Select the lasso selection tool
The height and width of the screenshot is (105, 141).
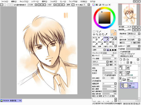pyautogui.click(x=97, y=32)
